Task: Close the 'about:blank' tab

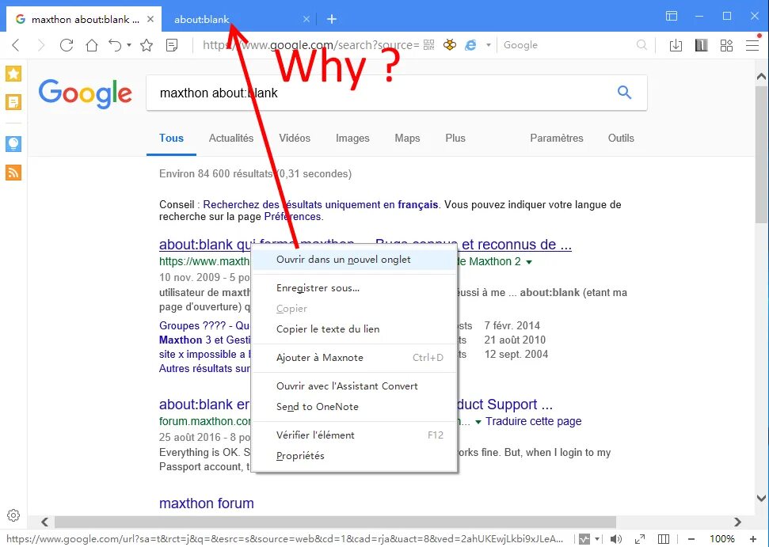Action: [x=306, y=19]
